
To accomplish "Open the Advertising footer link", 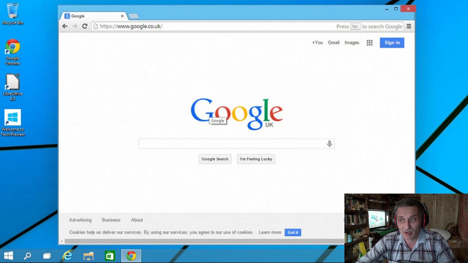I will (x=80, y=220).
